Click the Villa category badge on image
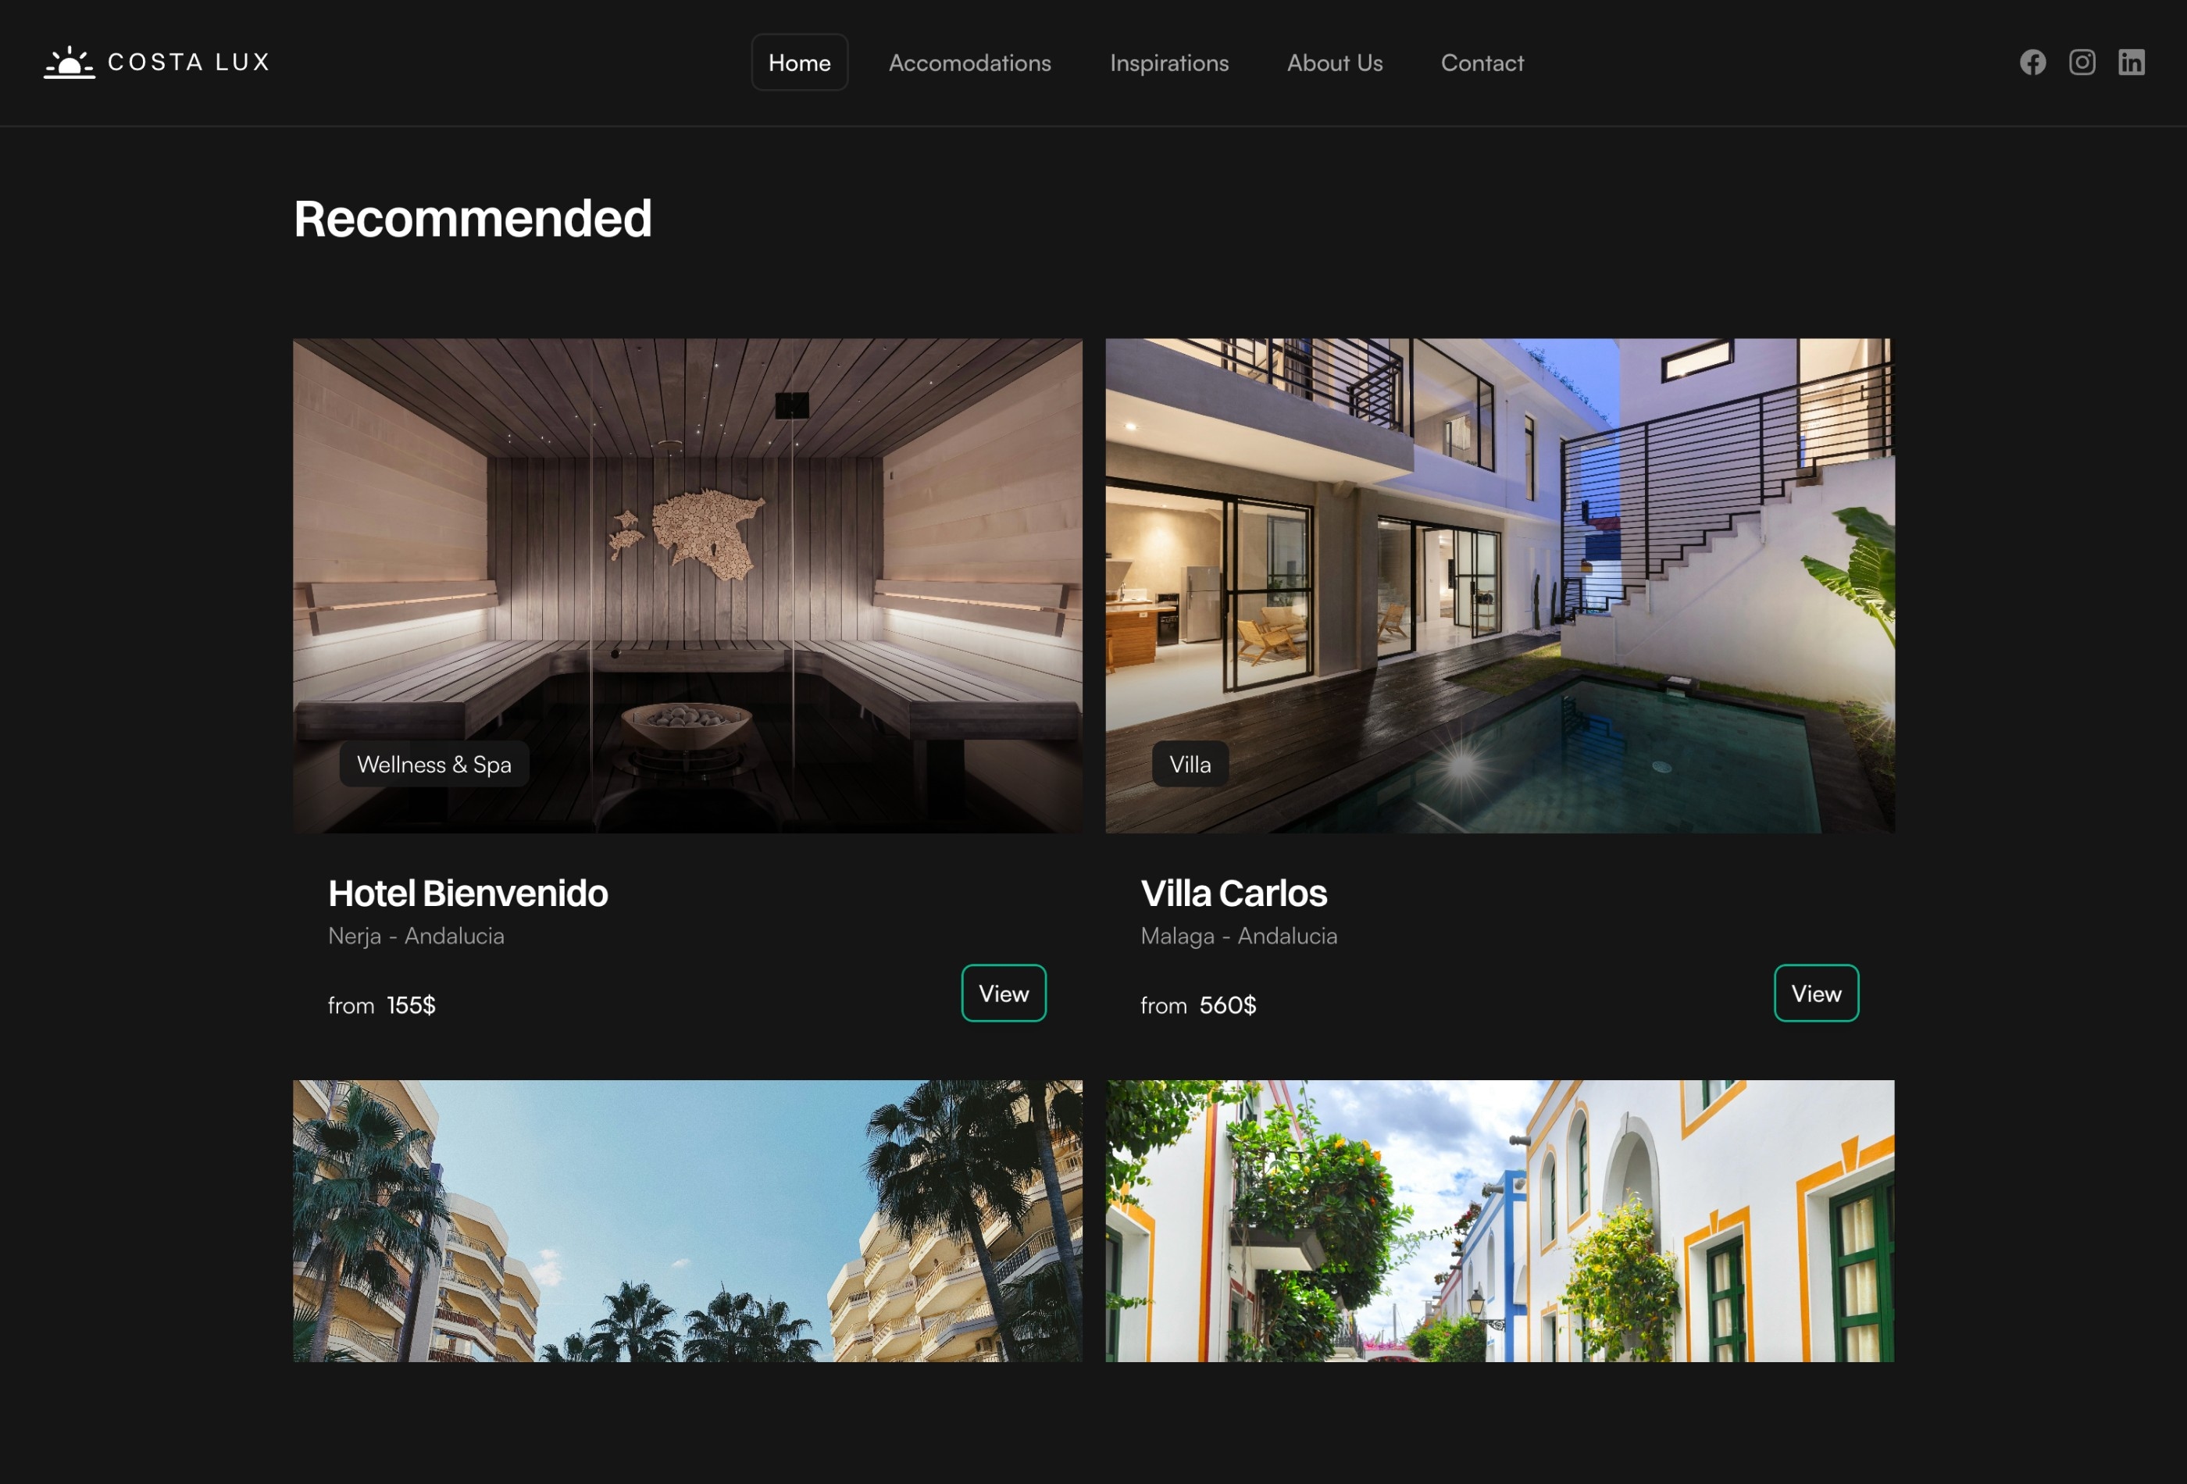2187x1484 pixels. (x=1189, y=764)
